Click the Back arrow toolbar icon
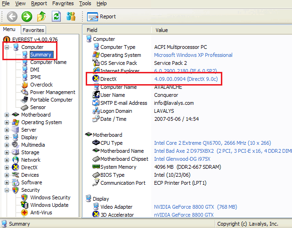Image resolution: width=292 pixels, height=228 pixels. 12,16
